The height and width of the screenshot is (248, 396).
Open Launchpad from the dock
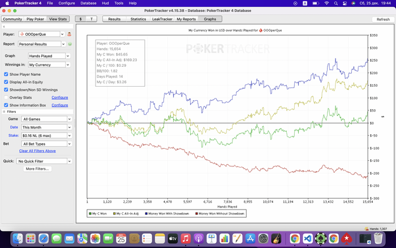point(31,238)
